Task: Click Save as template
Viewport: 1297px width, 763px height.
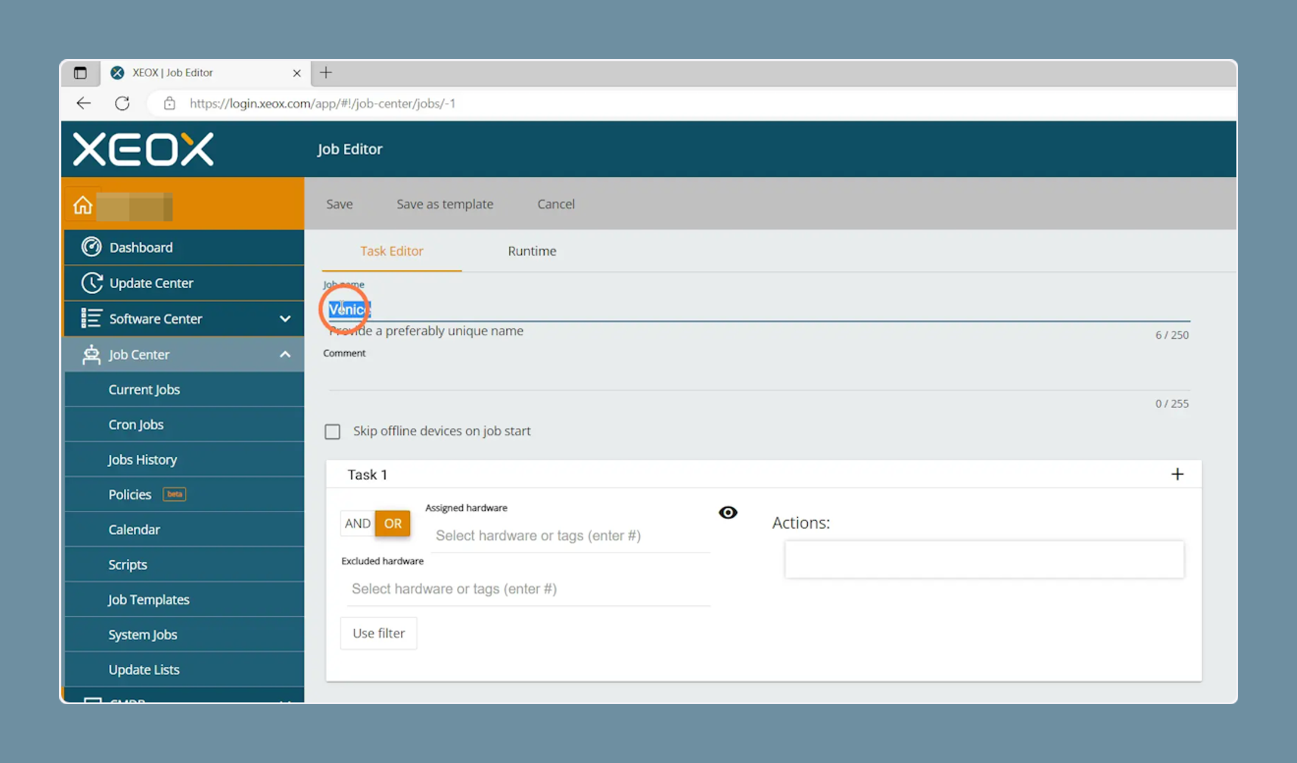Action: [445, 204]
